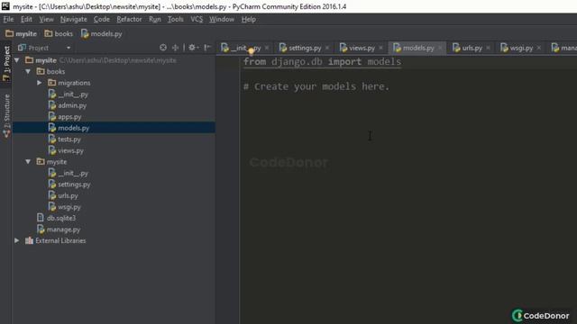Open the Window menu
Image resolution: width=577 pixels, height=324 pixels.
(222, 19)
